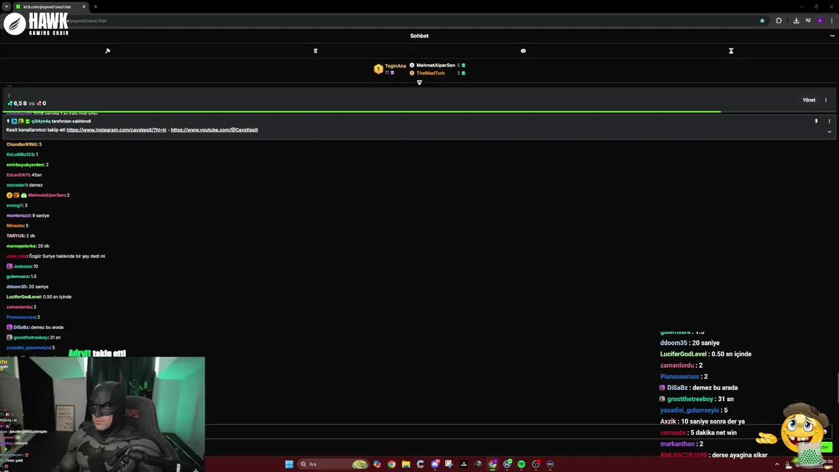Click the q3il4yn4q username in pinned header
This screenshot has width=839, height=472.
point(41,121)
